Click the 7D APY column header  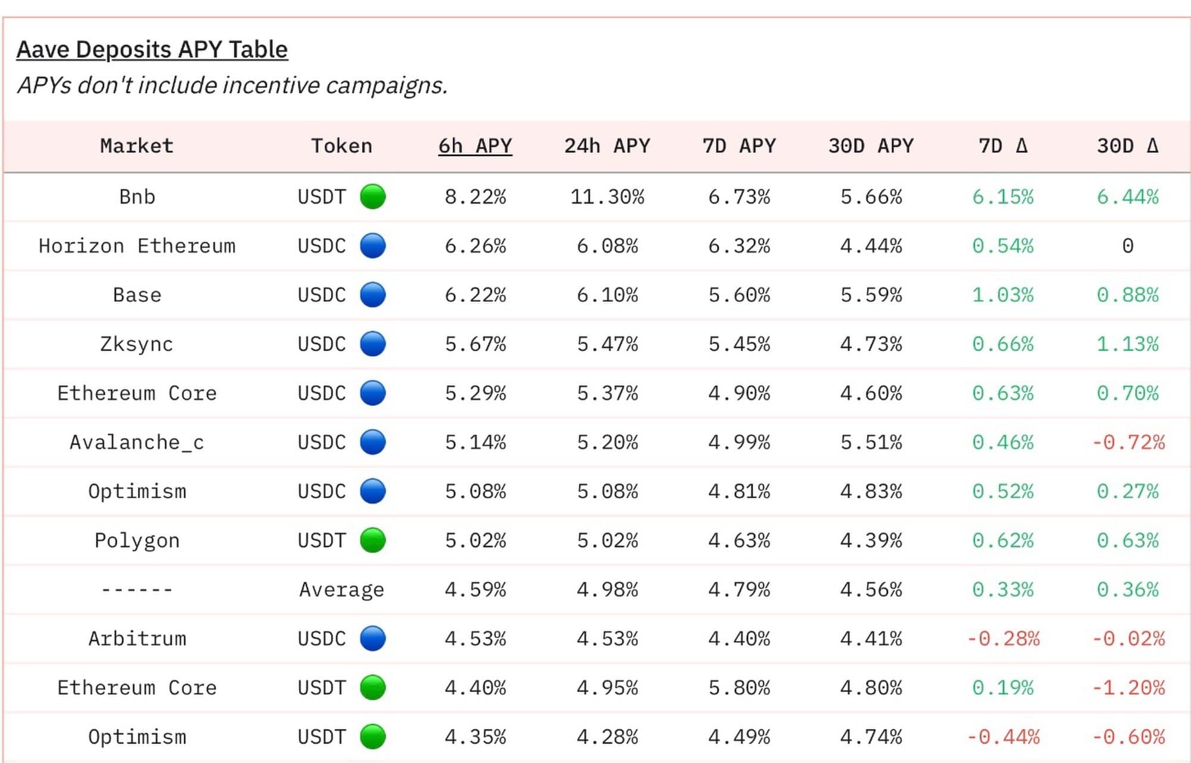739,146
